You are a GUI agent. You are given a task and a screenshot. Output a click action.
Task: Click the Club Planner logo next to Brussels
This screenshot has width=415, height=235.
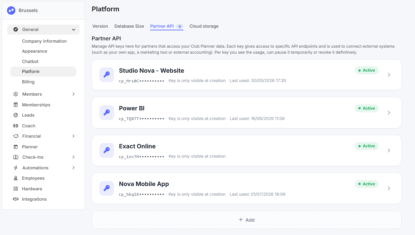11,10
